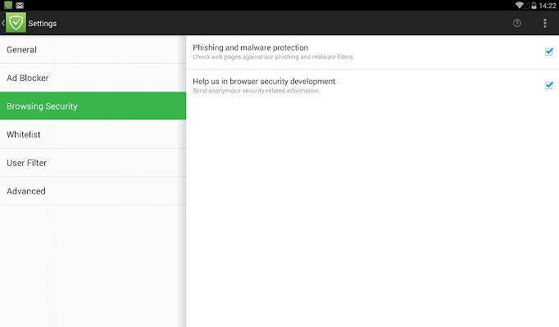Open the help question mark icon
559x327 pixels.
pyautogui.click(x=517, y=23)
